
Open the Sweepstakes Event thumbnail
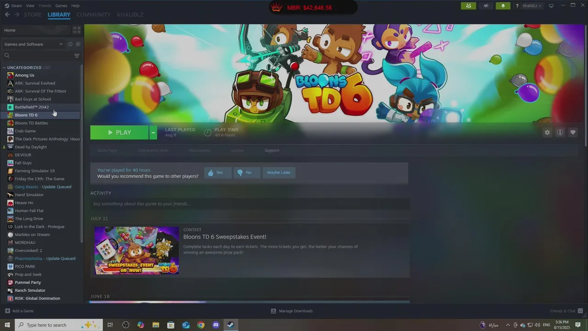pyautogui.click(x=136, y=251)
